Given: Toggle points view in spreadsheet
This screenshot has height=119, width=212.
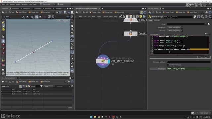Looking at the screenshot, I should [x=21, y=86].
